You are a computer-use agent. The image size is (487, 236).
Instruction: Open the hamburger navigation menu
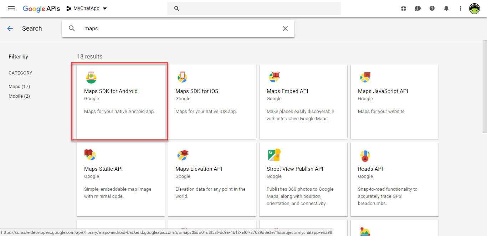click(11, 8)
